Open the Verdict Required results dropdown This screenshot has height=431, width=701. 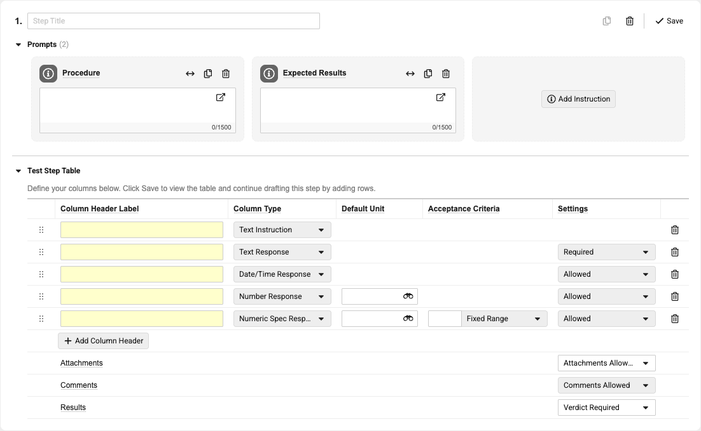tap(606, 408)
